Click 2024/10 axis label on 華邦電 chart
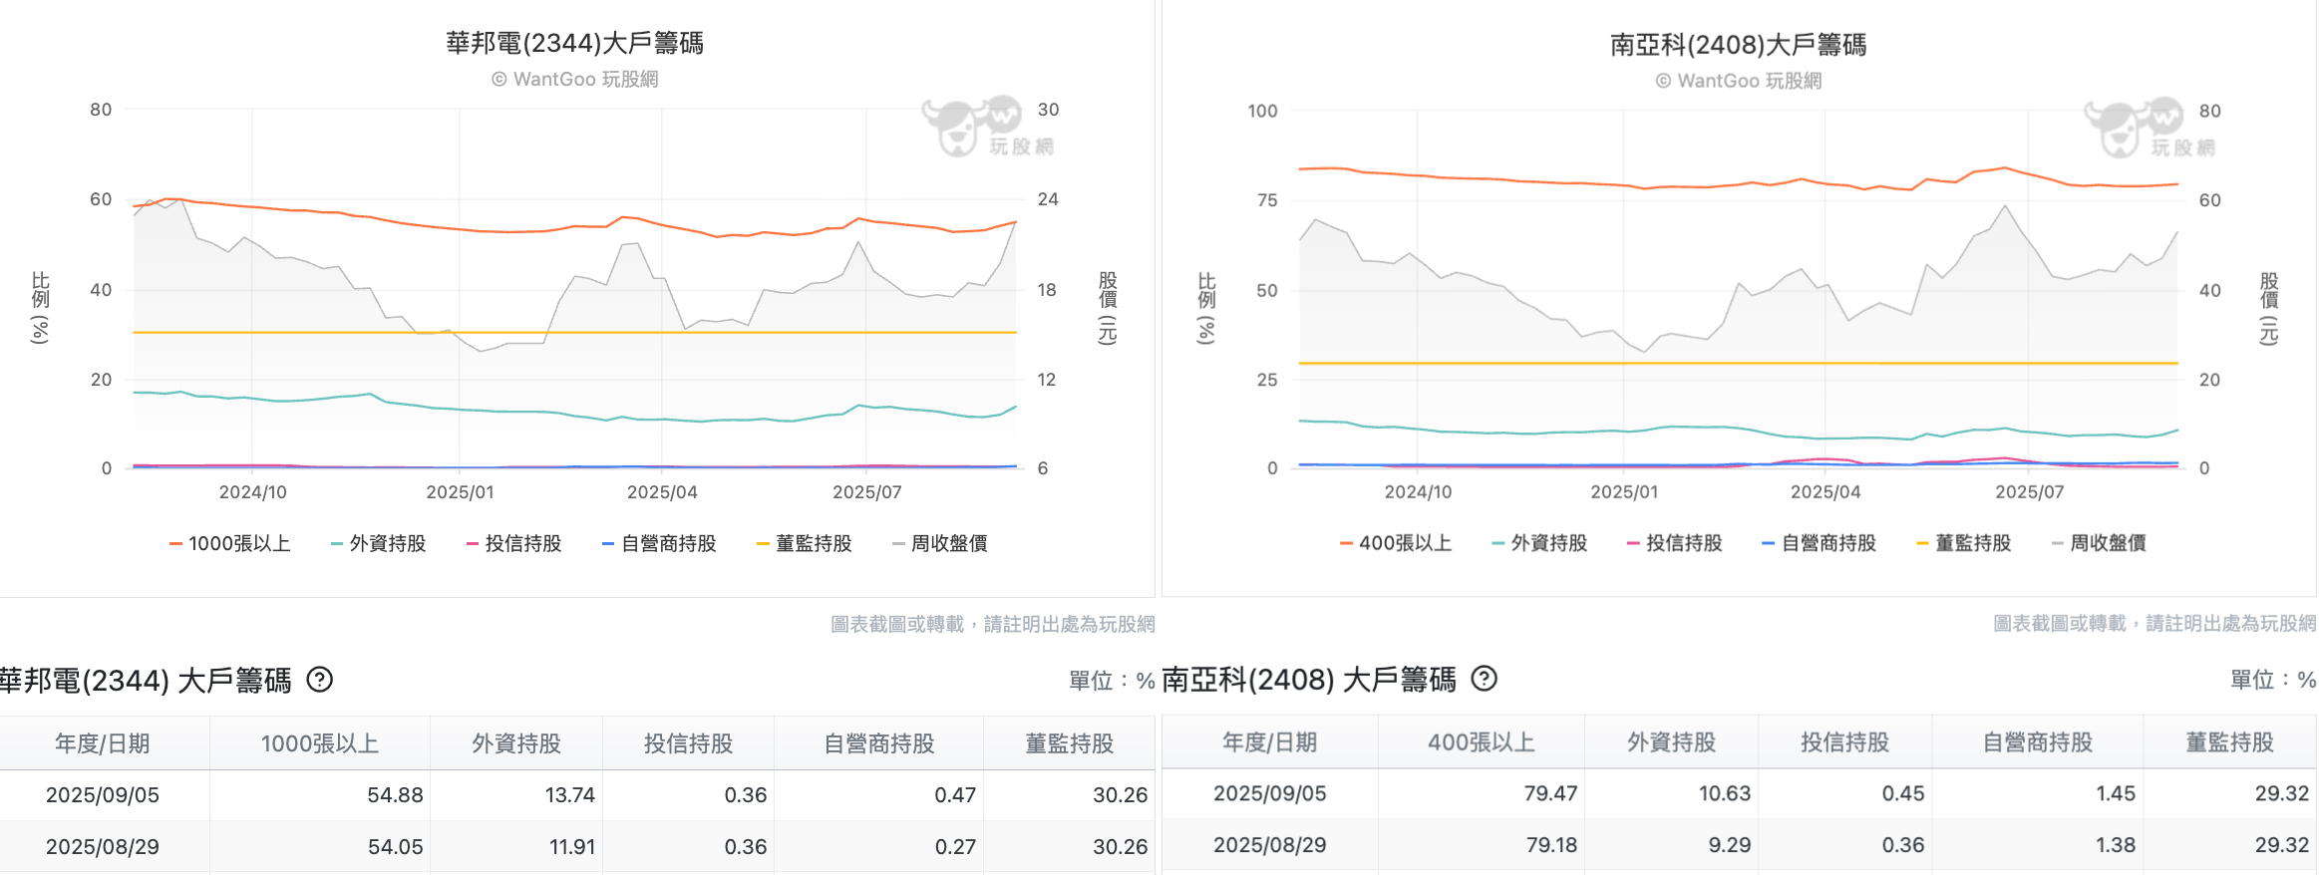 point(253,492)
